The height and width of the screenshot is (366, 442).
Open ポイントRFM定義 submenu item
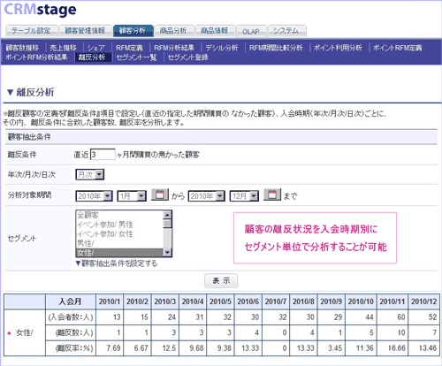click(398, 48)
